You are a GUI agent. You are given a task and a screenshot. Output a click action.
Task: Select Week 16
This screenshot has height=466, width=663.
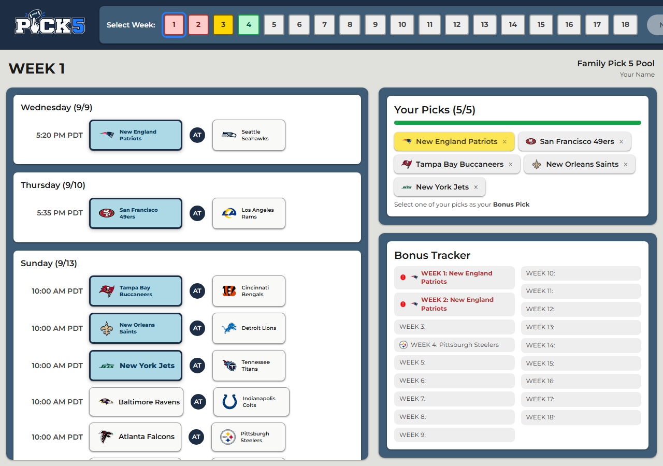tap(569, 25)
